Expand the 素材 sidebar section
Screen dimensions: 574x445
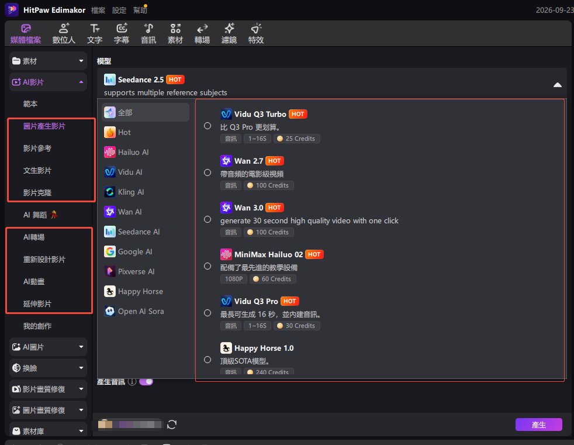(x=49, y=61)
